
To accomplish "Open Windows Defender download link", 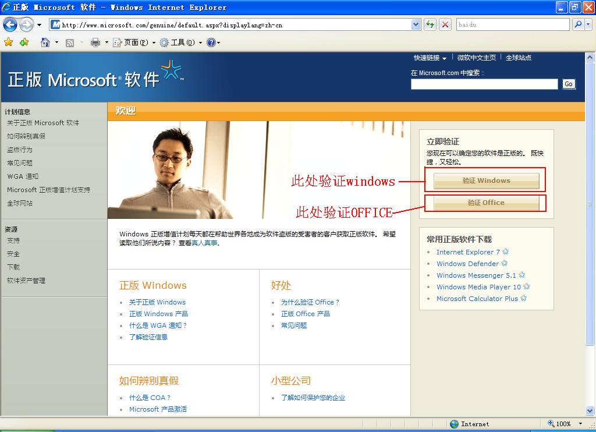I will click(467, 264).
